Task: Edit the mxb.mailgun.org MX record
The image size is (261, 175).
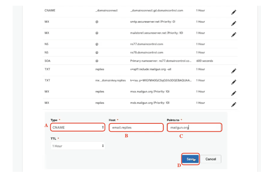Action: tap(234, 104)
